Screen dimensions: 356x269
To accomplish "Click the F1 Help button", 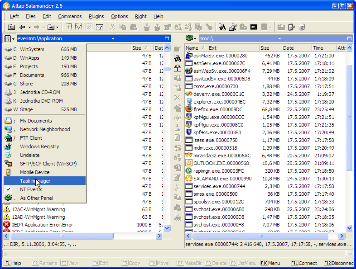I will pos(13,263).
